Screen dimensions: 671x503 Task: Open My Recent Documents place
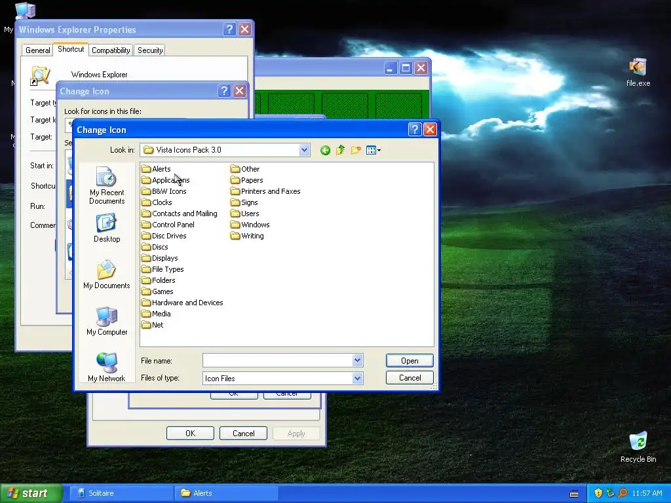coord(107,185)
